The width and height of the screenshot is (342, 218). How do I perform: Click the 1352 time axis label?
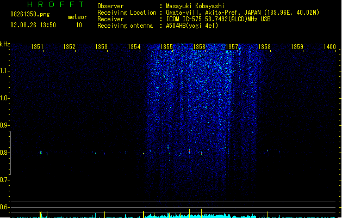69,47
